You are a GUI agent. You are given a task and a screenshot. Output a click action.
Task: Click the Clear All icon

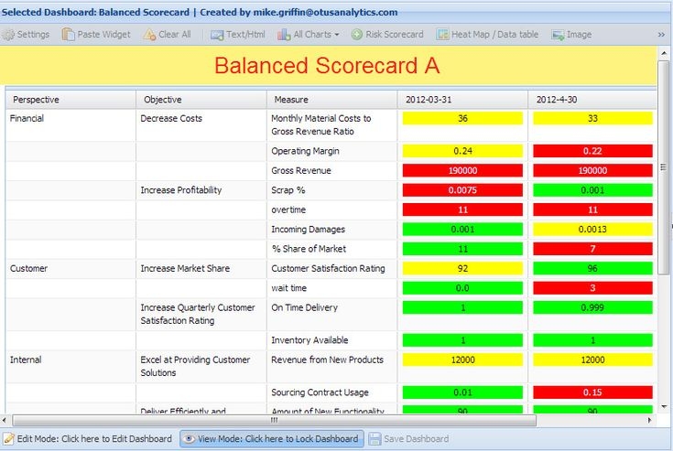(x=149, y=35)
